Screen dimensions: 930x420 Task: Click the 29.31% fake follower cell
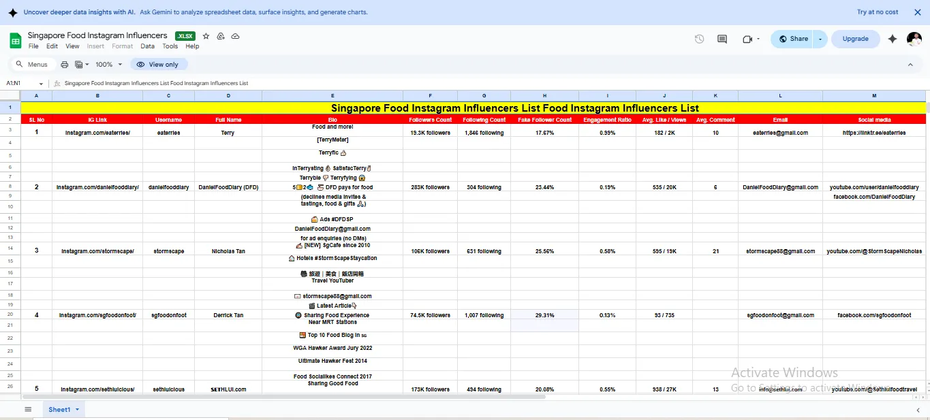coord(544,315)
